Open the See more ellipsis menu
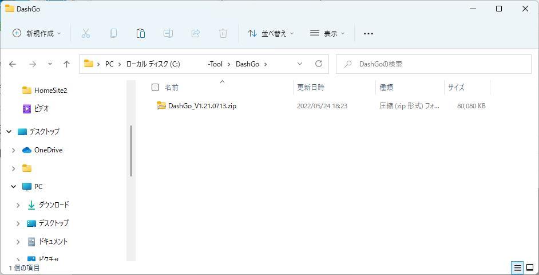This screenshot has height=275, width=539. (x=368, y=33)
